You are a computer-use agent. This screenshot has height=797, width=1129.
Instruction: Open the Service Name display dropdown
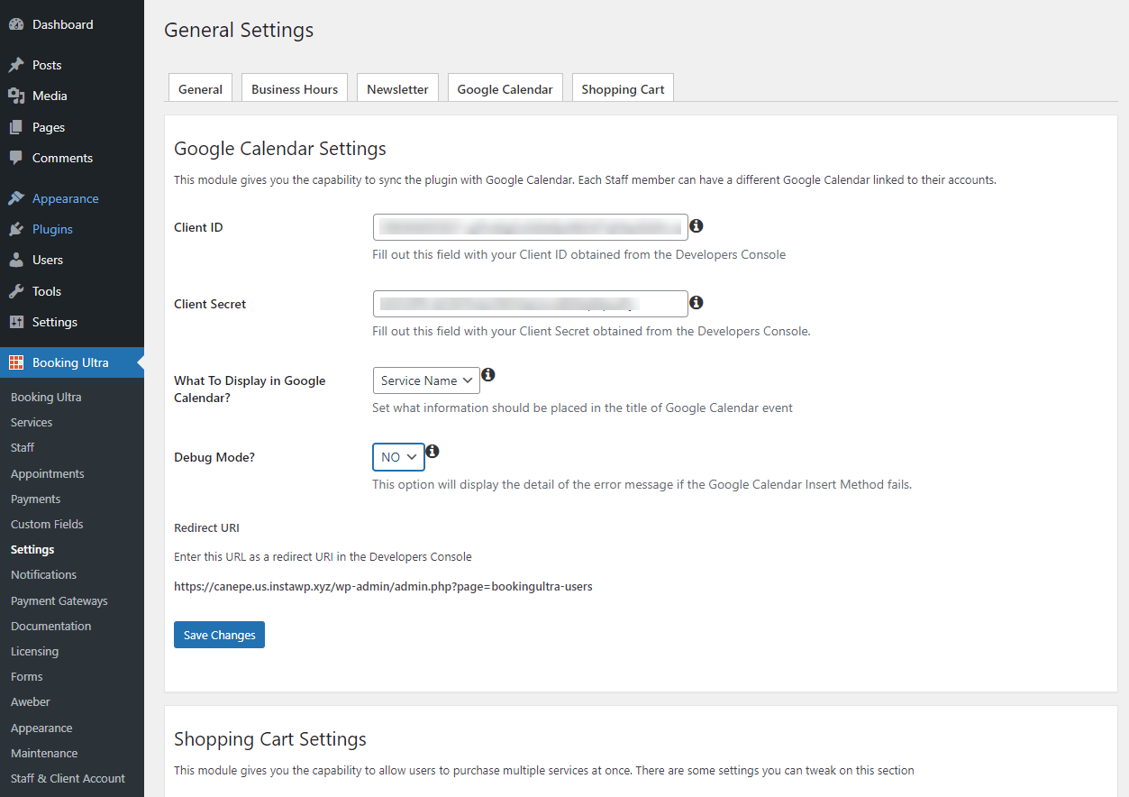426,380
